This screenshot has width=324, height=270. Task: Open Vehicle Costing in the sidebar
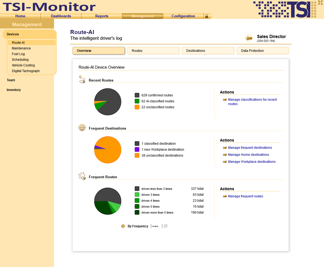tap(23, 65)
